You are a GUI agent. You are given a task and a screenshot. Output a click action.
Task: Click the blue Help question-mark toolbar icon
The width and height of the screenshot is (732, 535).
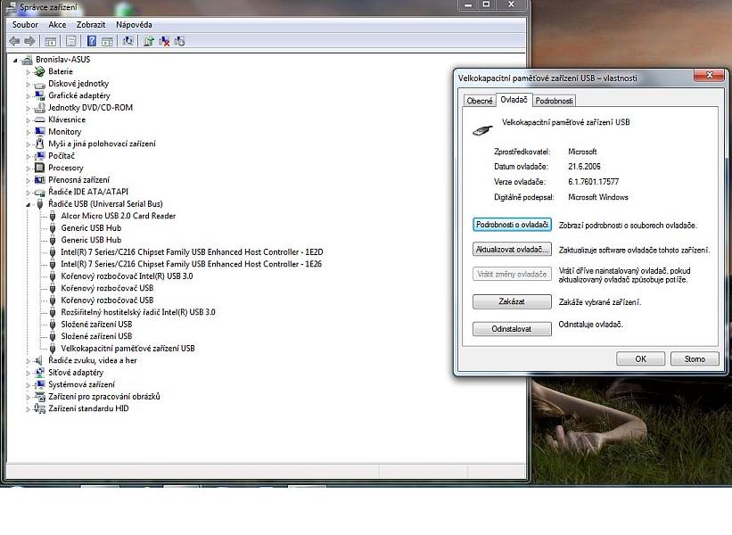tap(92, 41)
